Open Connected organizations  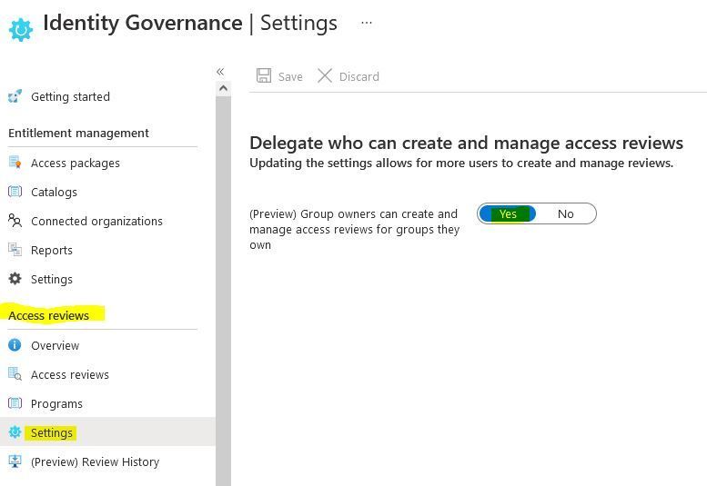[97, 222]
